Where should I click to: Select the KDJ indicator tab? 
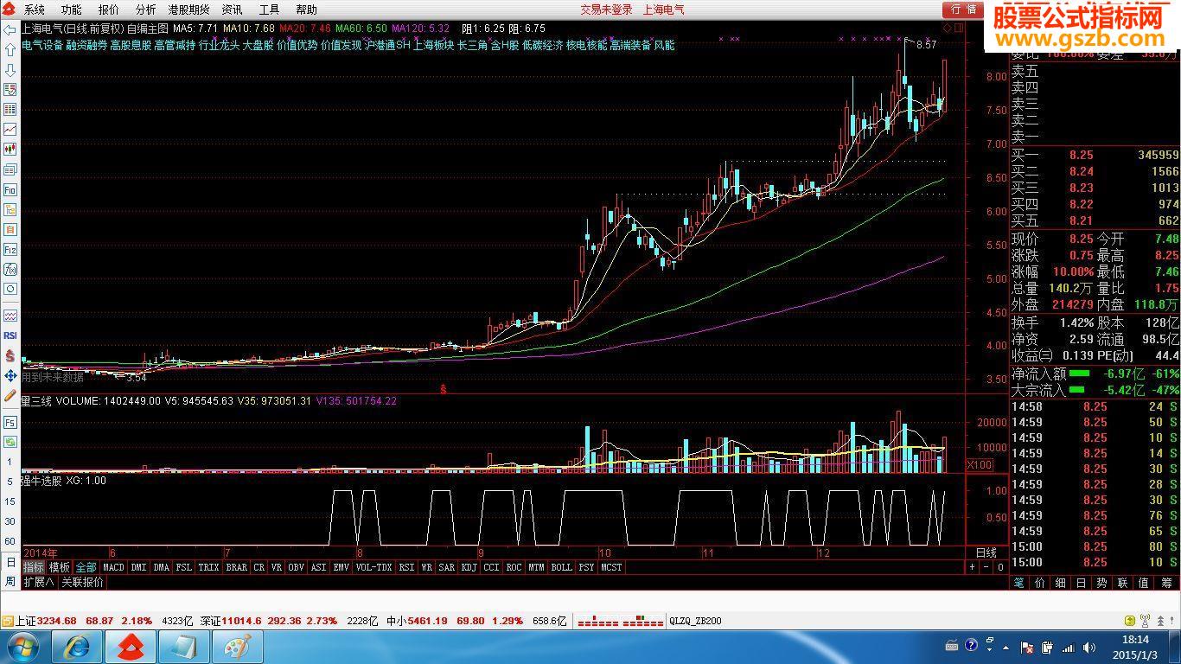(x=469, y=567)
